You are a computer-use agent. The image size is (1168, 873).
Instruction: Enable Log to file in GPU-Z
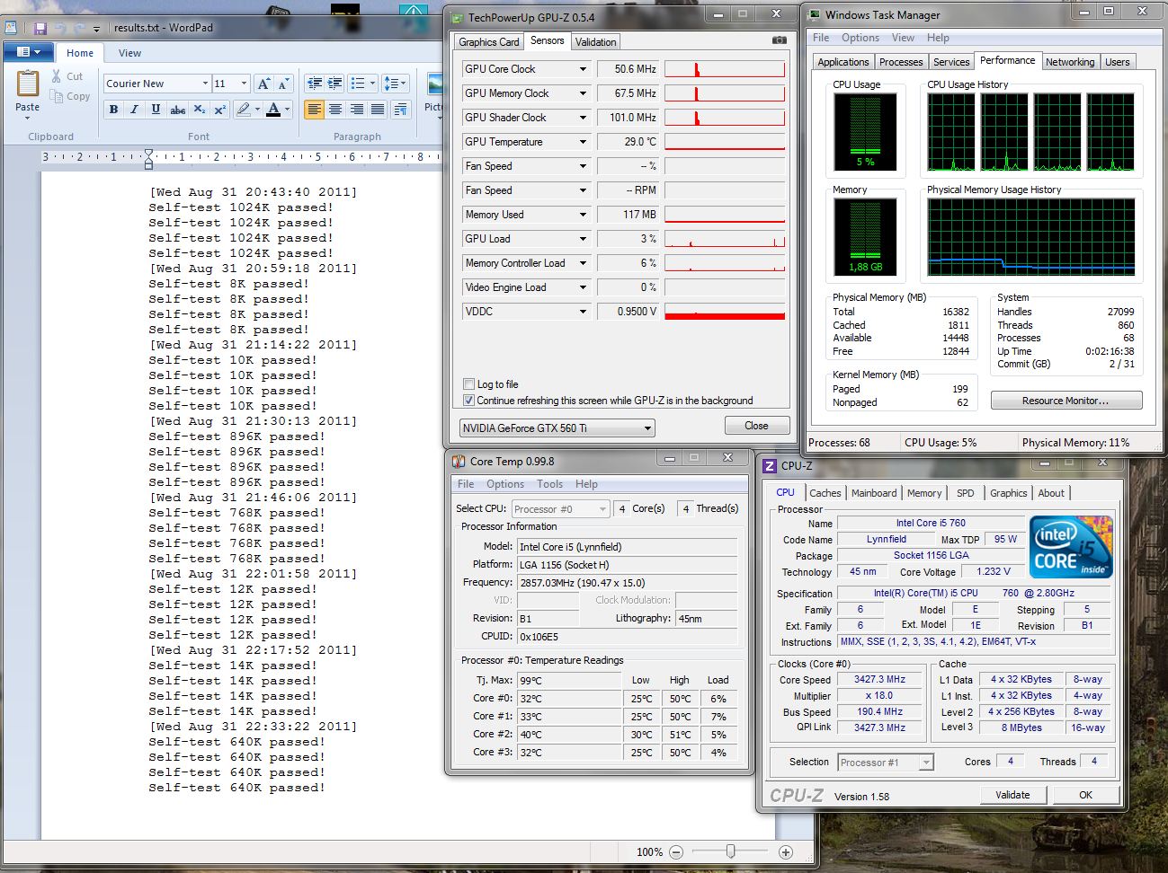click(x=468, y=384)
